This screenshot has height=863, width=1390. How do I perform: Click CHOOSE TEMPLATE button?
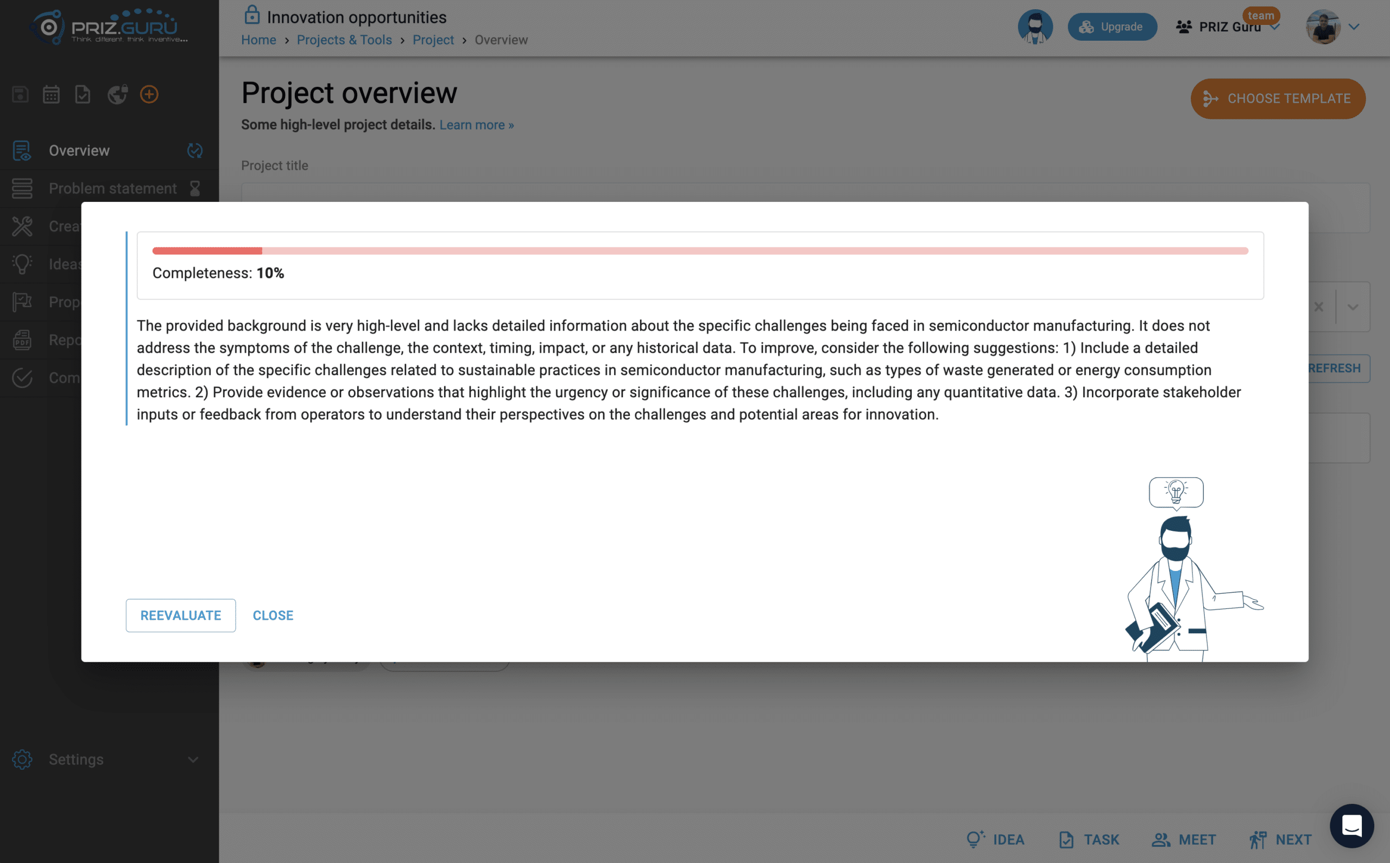tap(1278, 98)
